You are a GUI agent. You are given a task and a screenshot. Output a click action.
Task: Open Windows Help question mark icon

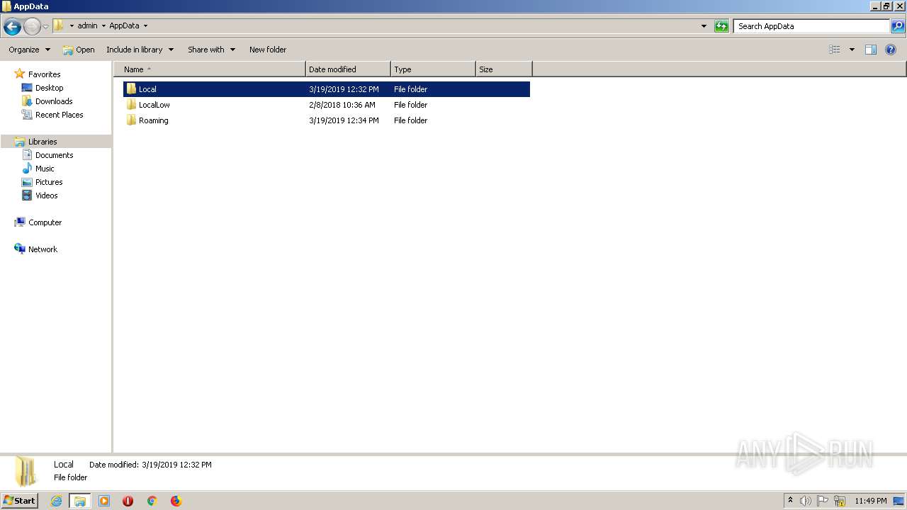point(891,50)
